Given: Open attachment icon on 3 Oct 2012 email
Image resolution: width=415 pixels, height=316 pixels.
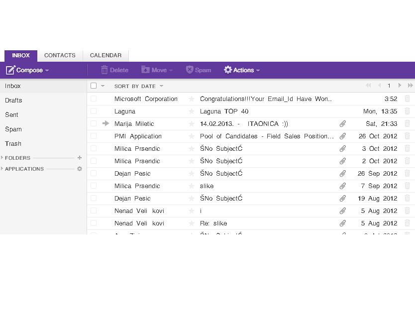Looking at the screenshot, I should 342,148.
